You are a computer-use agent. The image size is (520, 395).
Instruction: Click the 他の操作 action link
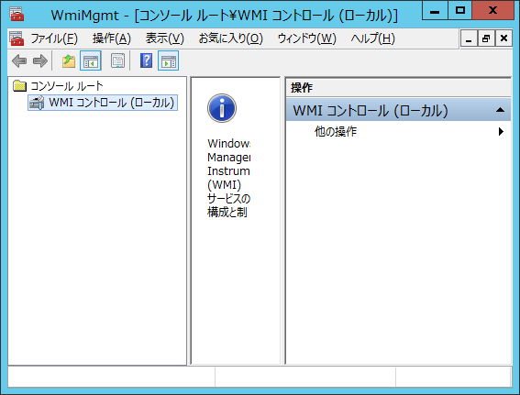[336, 132]
